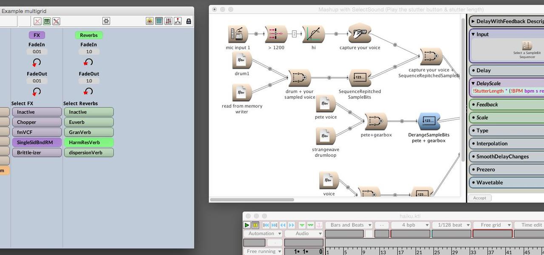Image resolution: width=544 pixels, height=255 pixels.
Task: Play the haiku timeline
Action: (x=247, y=225)
